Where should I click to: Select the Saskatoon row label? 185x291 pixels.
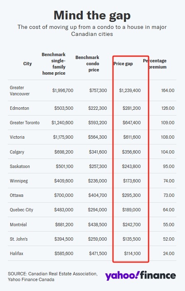pyautogui.click(x=20, y=166)
